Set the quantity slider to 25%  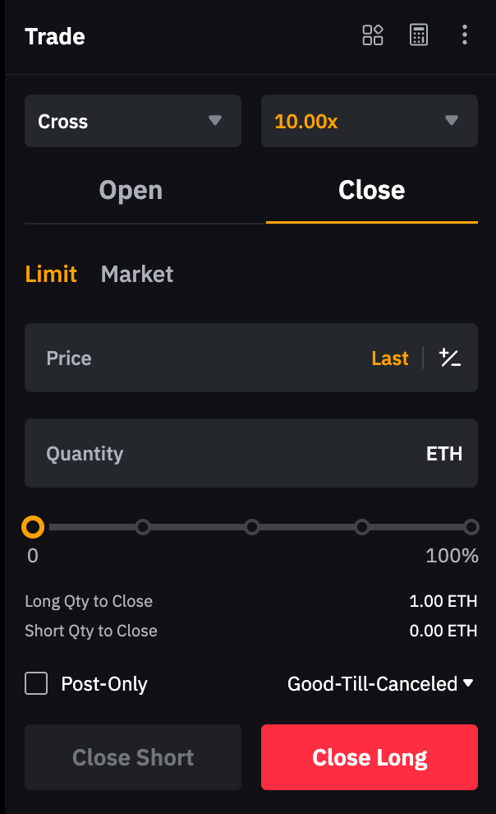click(x=143, y=526)
